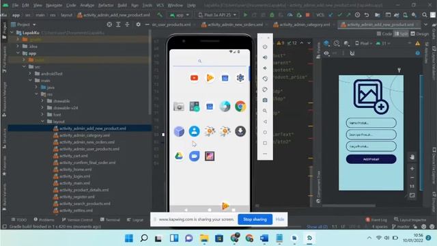The width and height of the screenshot is (437, 246).
Task: Open the VCS history clock icon
Action: pos(357,15)
